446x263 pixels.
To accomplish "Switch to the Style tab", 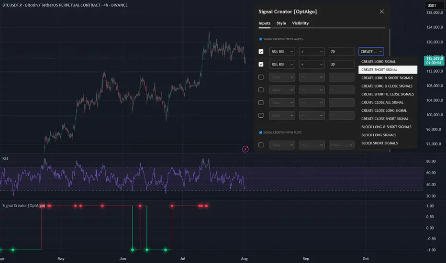I will 281,23.
